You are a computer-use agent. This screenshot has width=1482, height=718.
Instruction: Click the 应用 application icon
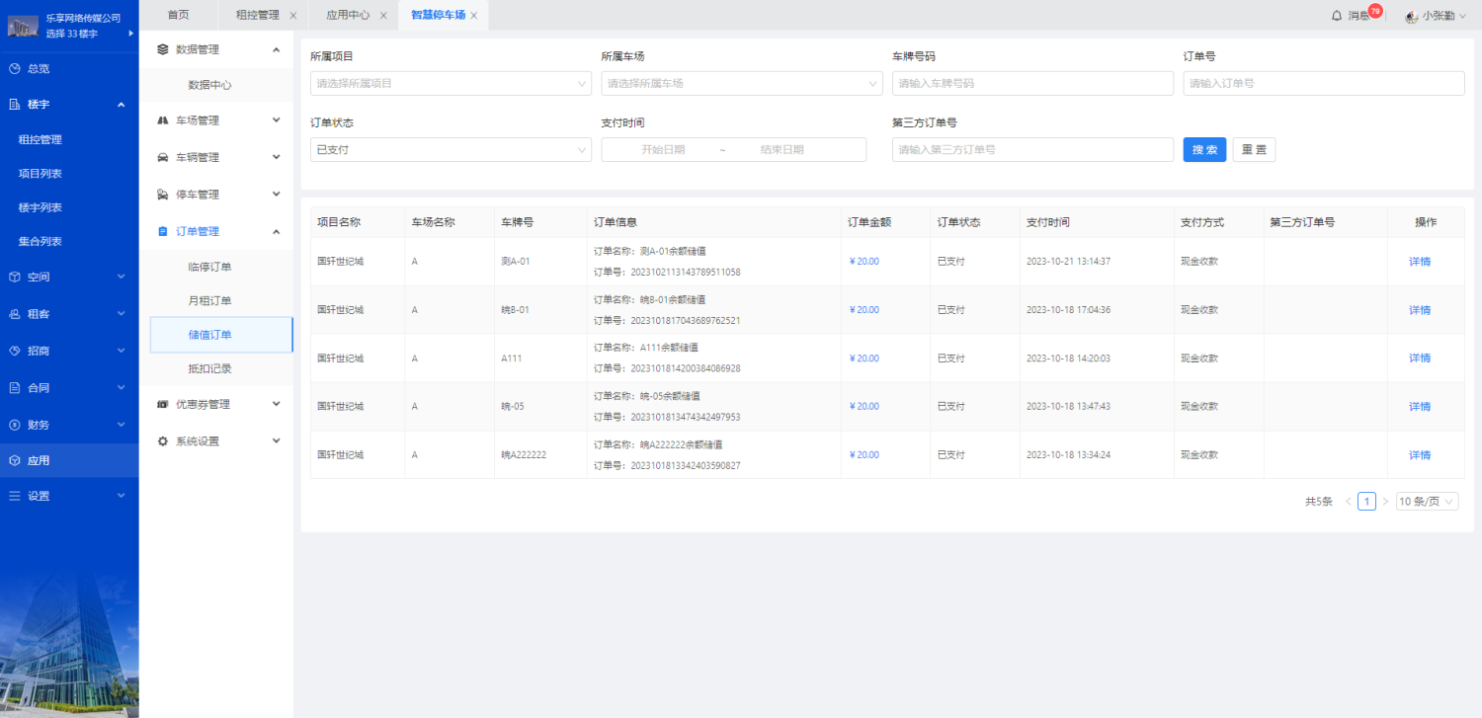tap(15, 460)
